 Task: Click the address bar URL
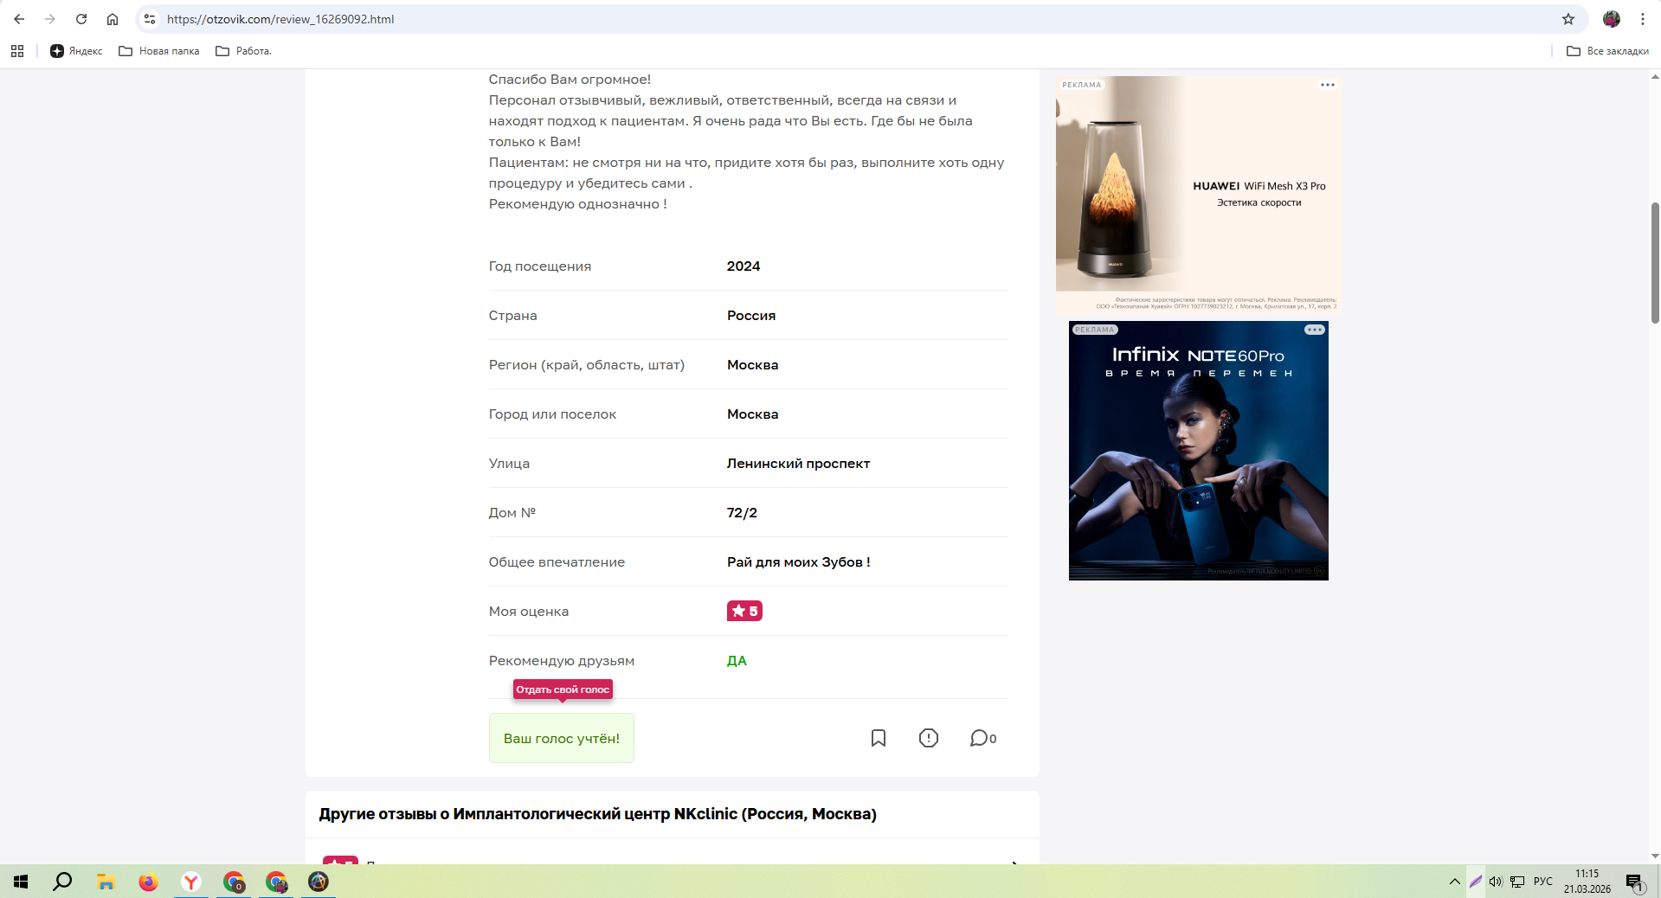click(x=280, y=19)
